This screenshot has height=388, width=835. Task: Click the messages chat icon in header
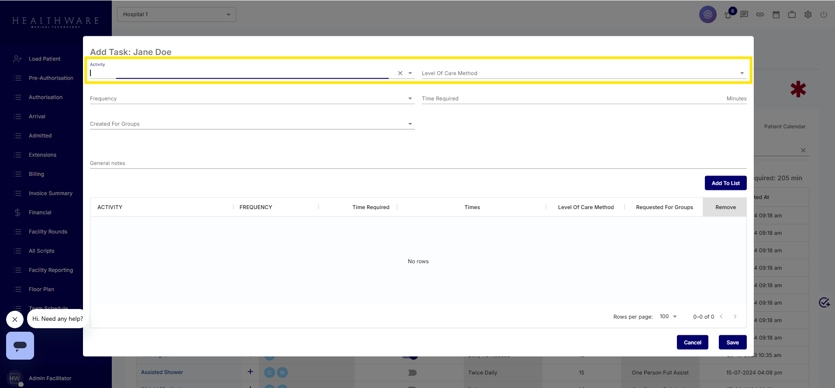(x=744, y=14)
